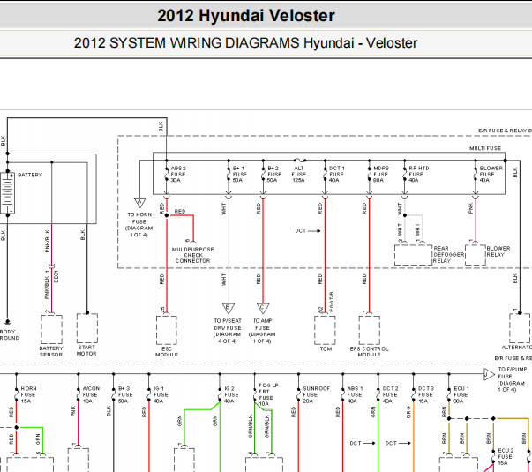This screenshot has width=532, height=472.
Task: Click the "IG 1 FUSE 40A" label
Action: [161, 394]
